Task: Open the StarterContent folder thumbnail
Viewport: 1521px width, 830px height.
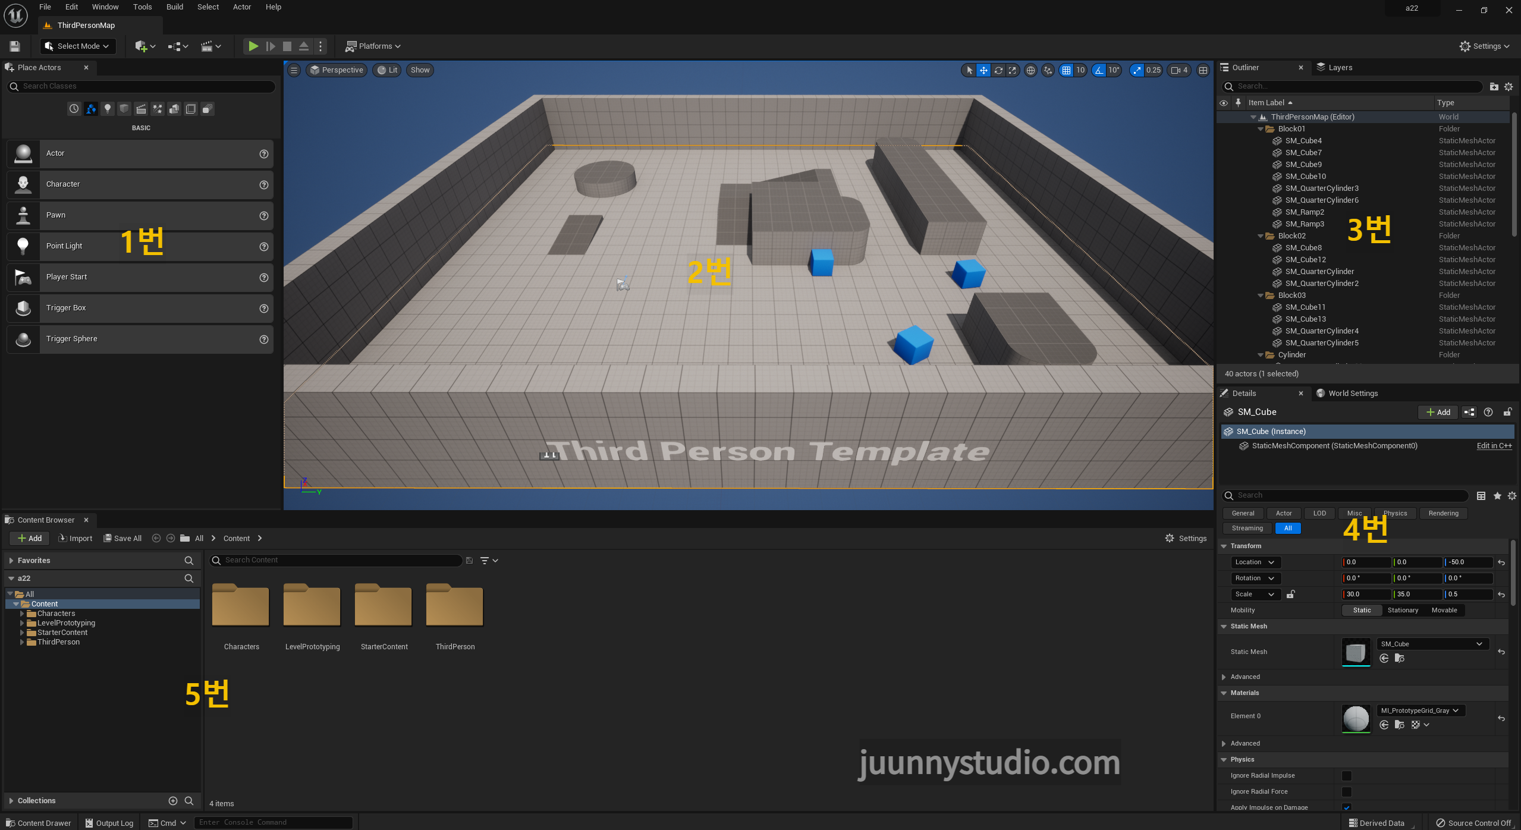Action: [x=384, y=606]
